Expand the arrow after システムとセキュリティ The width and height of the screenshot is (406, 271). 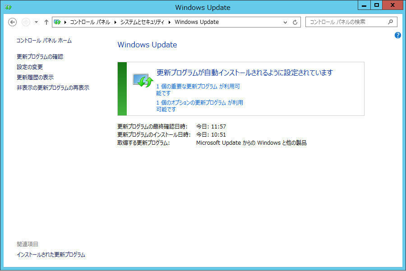170,22
